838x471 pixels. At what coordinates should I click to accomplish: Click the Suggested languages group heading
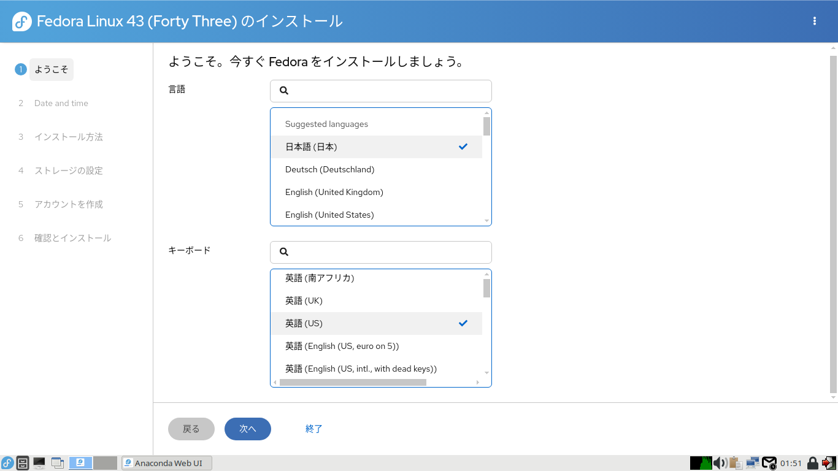click(326, 124)
